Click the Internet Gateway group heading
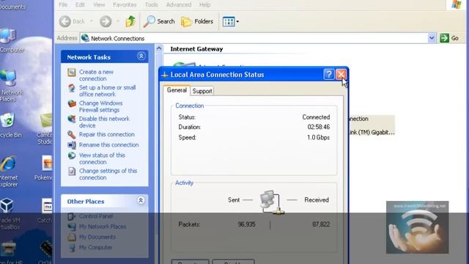Viewport: 469px width, 264px height. tap(196, 49)
